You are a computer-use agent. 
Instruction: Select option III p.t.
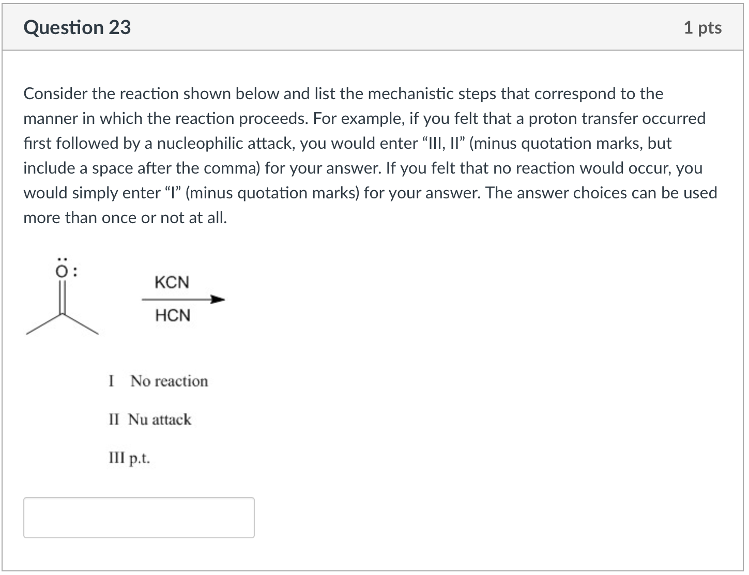tap(130, 458)
